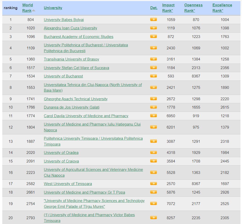Open details icon for Transilvania University of Brasov
The width and height of the screenshot is (242, 224).
tap(153, 59)
